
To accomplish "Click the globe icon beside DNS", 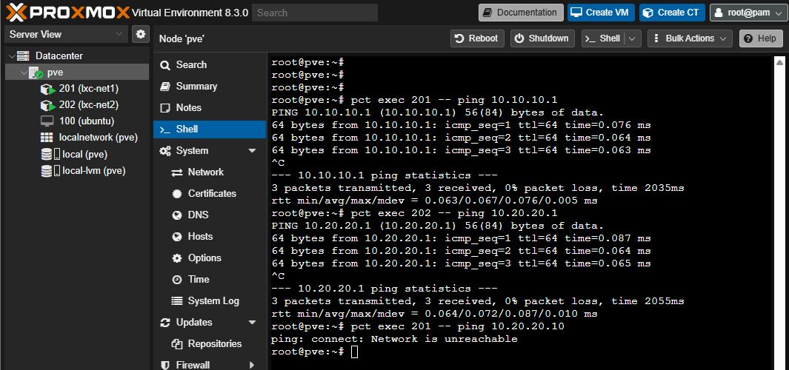I will tap(176, 215).
